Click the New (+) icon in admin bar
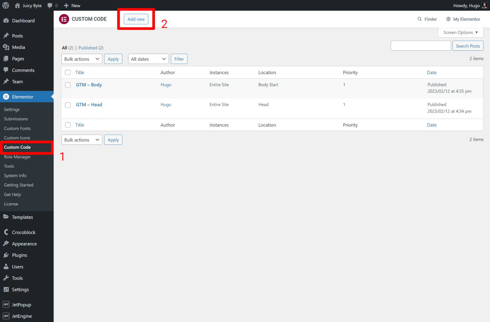490x322 pixels. pos(66,5)
